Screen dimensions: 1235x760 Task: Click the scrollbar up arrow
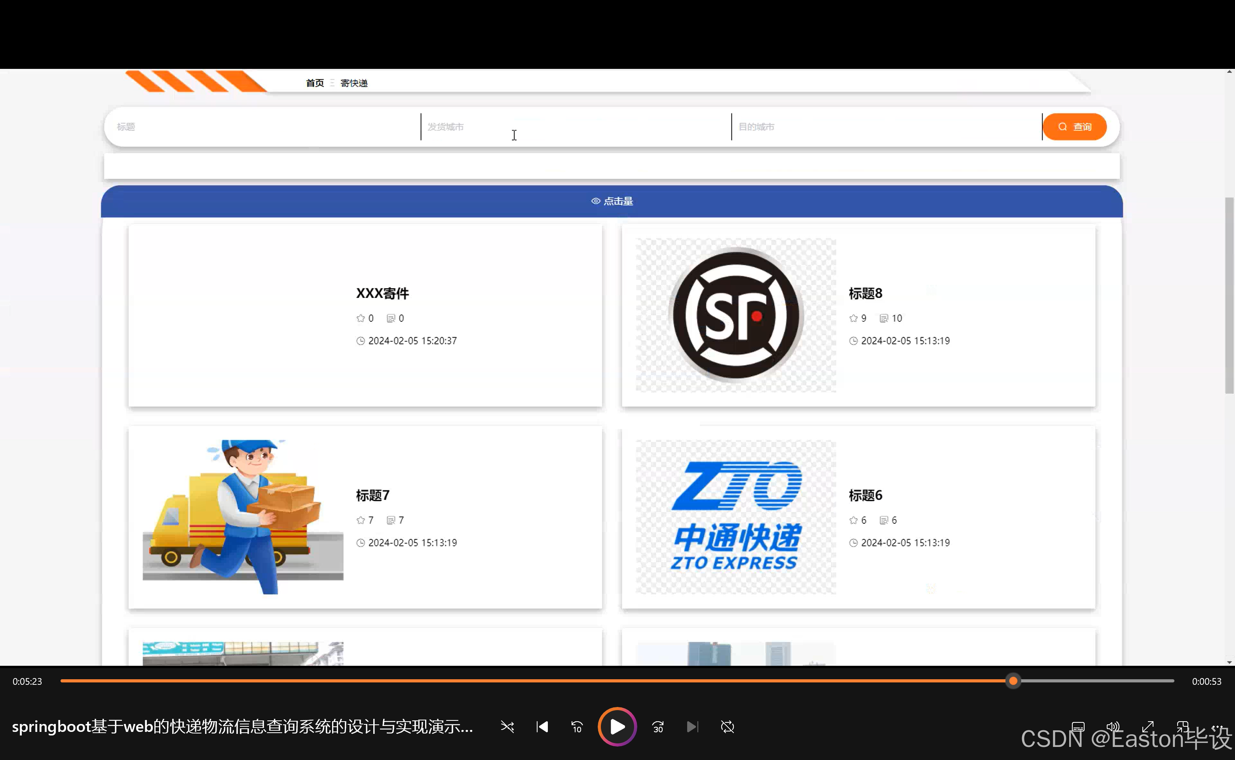1229,72
